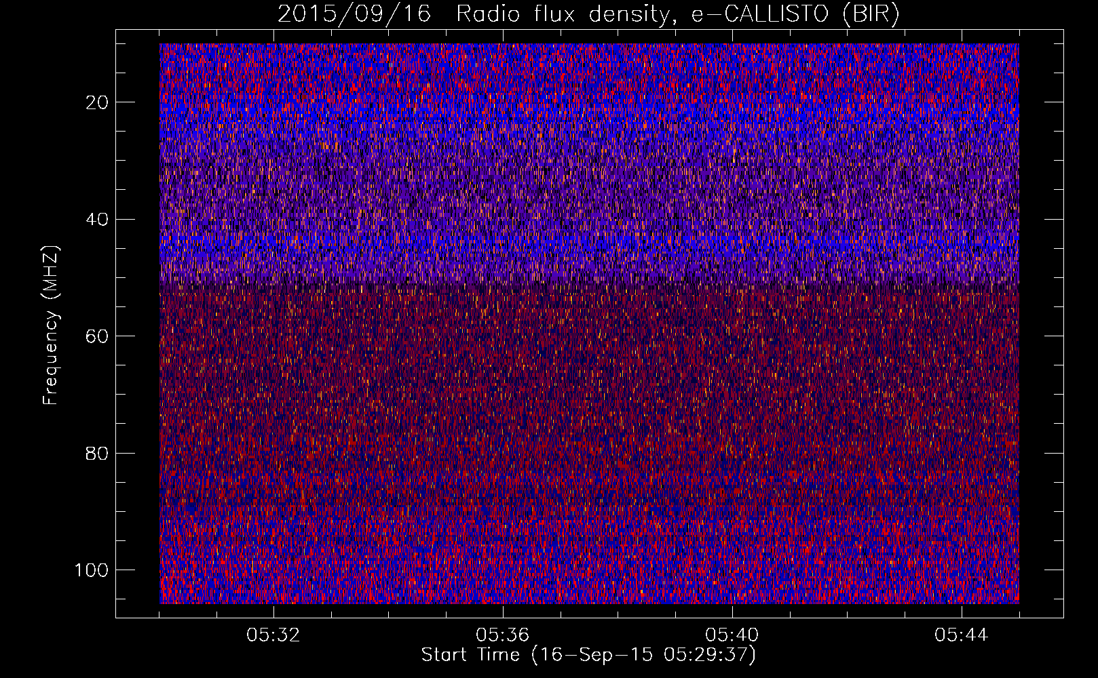Click the 05:36 time tick label
This screenshot has width=1098, height=678.
503,635
